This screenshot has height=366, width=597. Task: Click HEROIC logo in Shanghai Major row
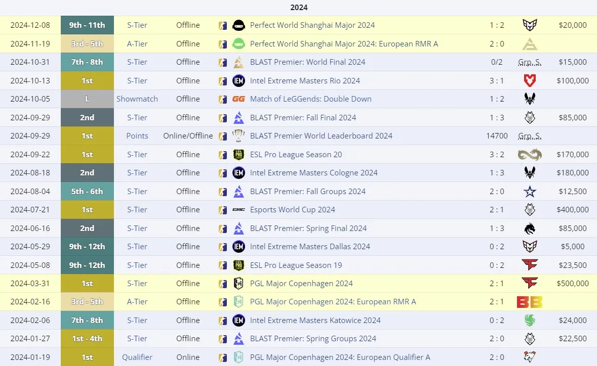[x=530, y=25]
